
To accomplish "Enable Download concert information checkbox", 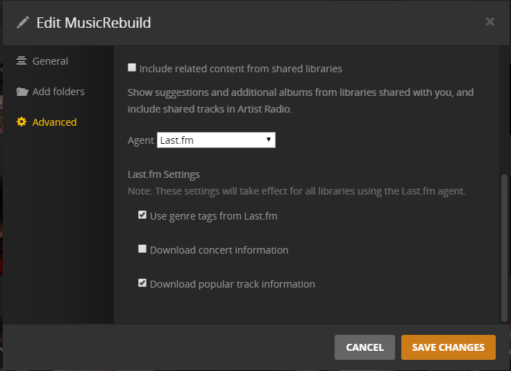I will coord(142,249).
